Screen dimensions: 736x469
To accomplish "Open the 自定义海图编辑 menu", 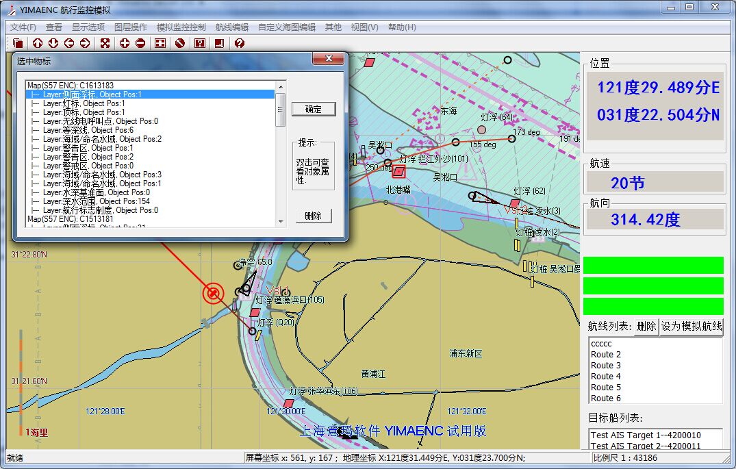I will pos(287,27).
